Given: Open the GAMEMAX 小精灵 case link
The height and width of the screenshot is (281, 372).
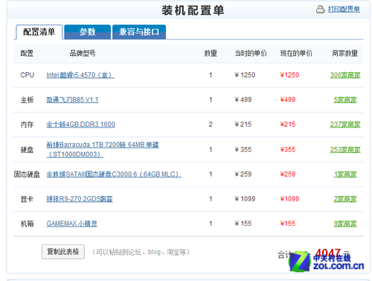Looking at the screenshot, I should pyautogui.click(x=72, y=224).
